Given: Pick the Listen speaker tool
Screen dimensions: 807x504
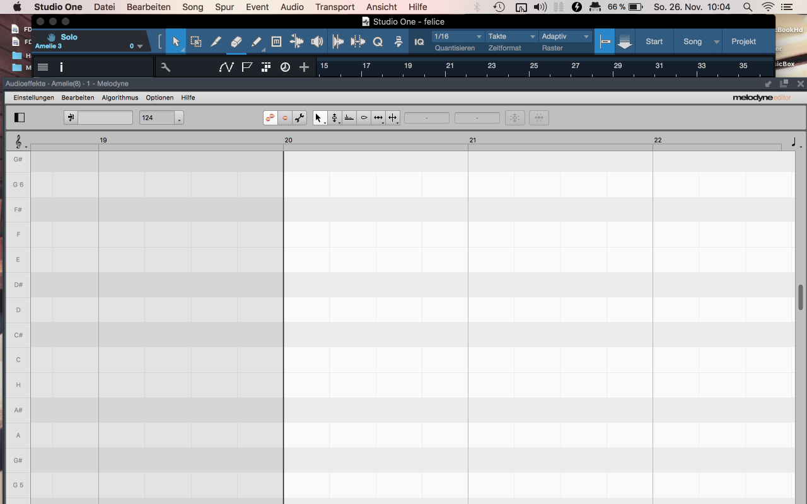Looking at the screenshot, I should [x=317, y=42].
